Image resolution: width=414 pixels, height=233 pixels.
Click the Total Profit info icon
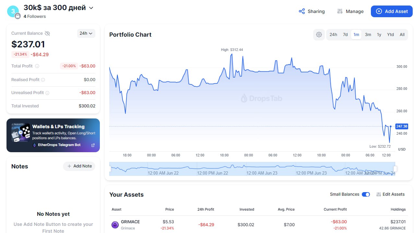pos(37,66)
